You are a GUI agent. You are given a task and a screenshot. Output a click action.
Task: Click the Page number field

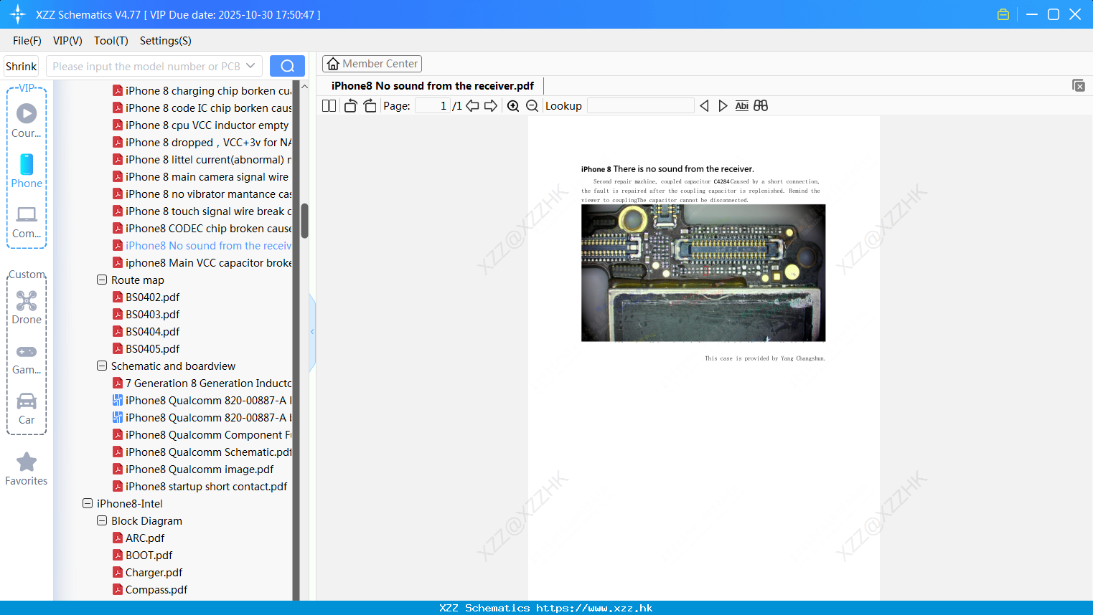pyautogui.click(x=433, y=105)
